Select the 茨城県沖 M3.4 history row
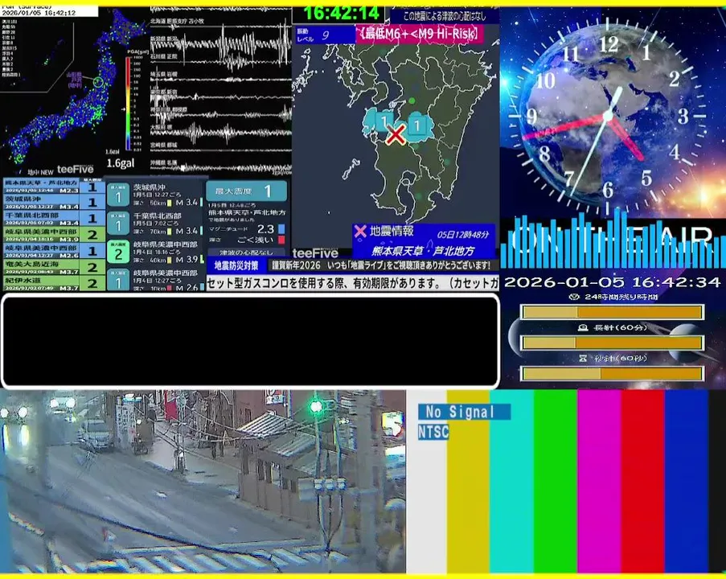This screenshot has height=579, width=726. (54, 202)
